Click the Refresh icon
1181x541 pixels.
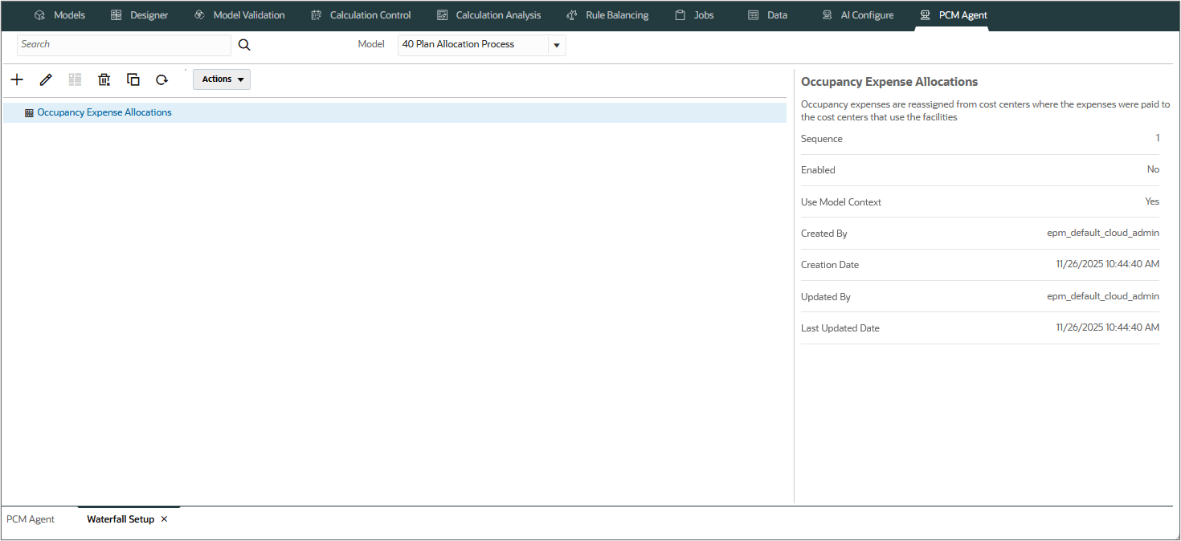[x=161, y=79]
